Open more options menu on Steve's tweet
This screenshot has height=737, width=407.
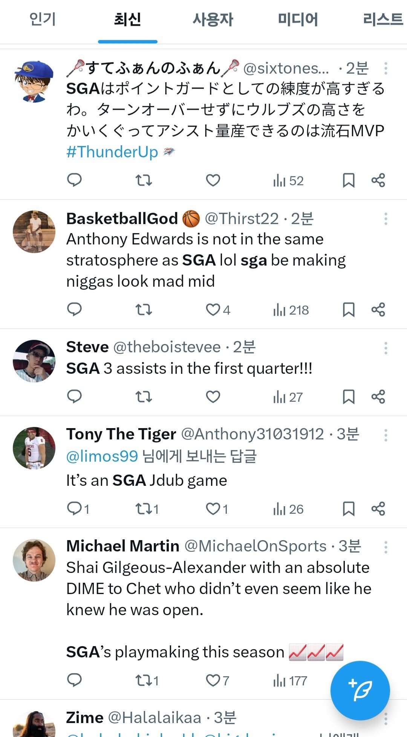click(386, 348)
